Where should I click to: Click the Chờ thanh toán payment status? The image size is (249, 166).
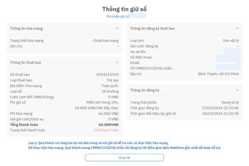click(x=106, y=130)
